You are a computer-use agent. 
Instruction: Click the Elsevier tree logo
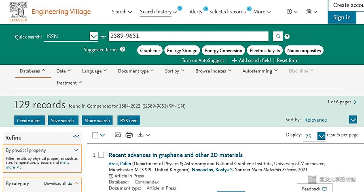pyautogui.click(x=18, y=12)
